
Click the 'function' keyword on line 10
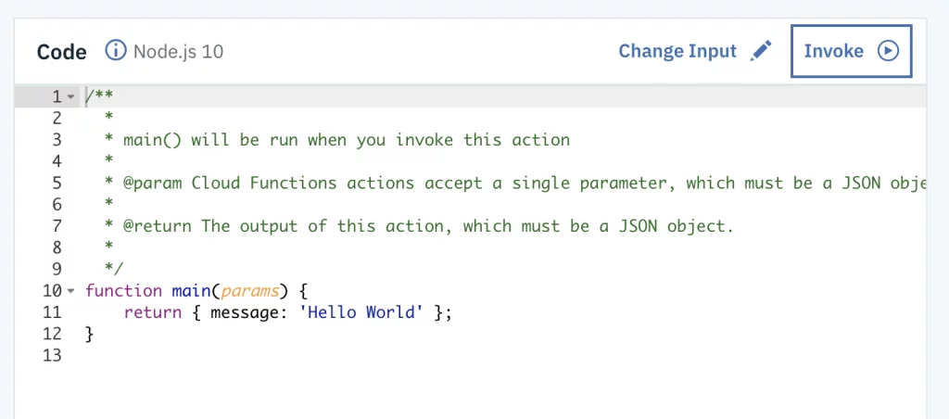[123, 291]
